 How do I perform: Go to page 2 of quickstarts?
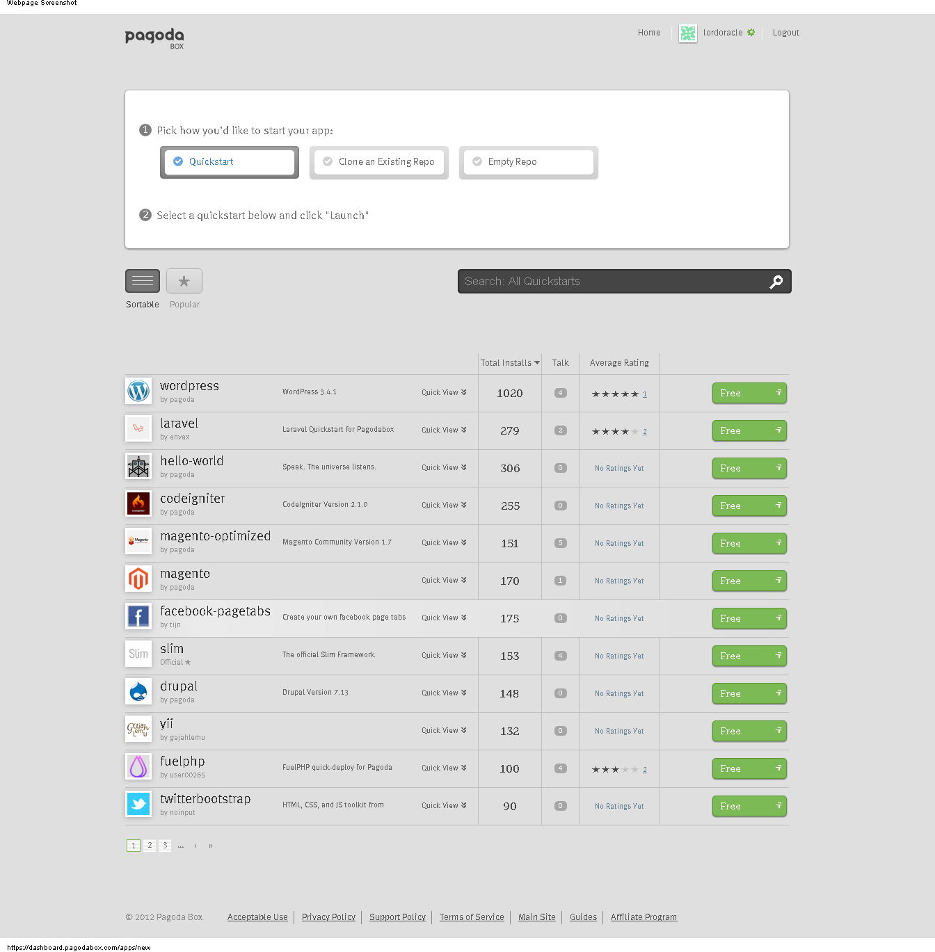point(150,846)
